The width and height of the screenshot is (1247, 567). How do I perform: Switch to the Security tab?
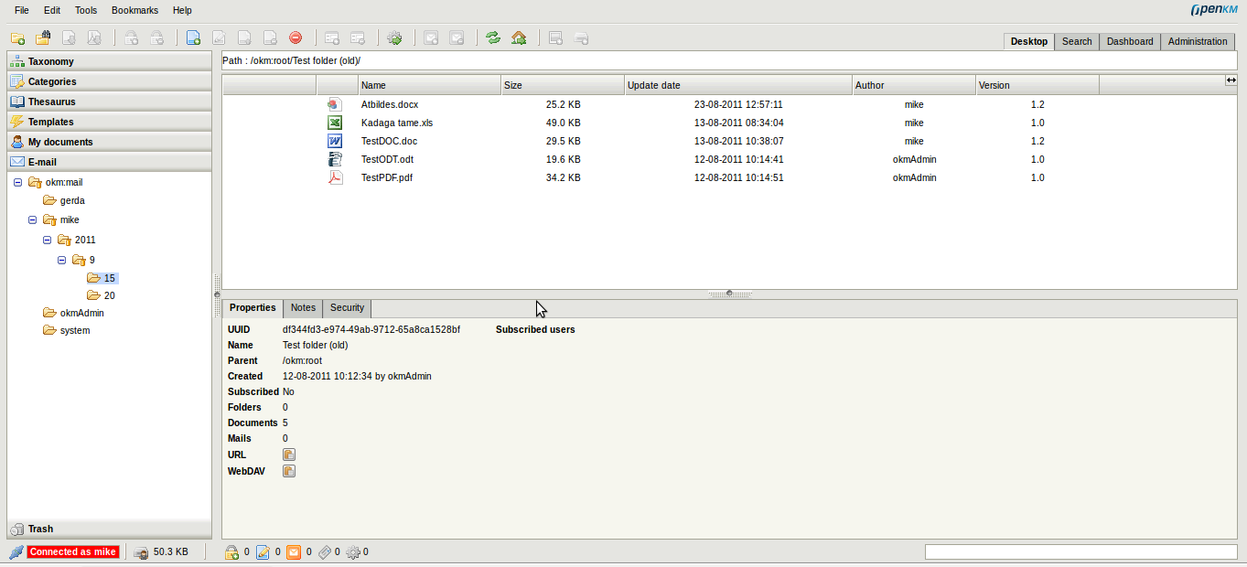coord(347,308)
